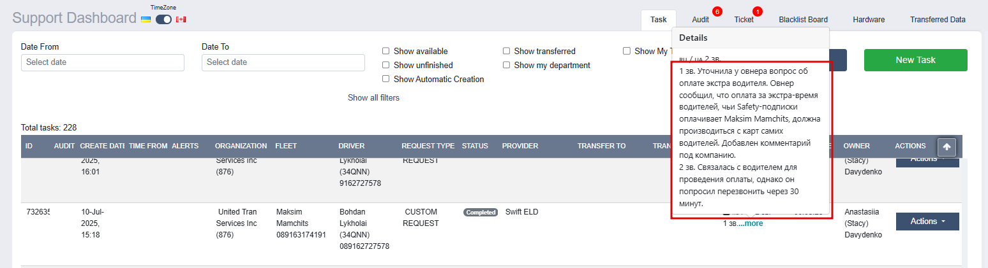Click the Completed status badge
This screenshot has height=268, width=988.
tap(481, 213)
